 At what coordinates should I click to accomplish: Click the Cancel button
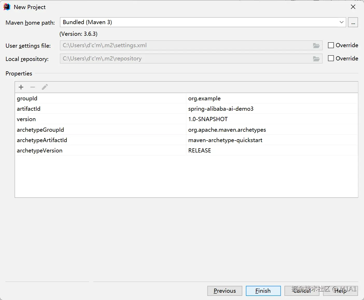(302, 291)
